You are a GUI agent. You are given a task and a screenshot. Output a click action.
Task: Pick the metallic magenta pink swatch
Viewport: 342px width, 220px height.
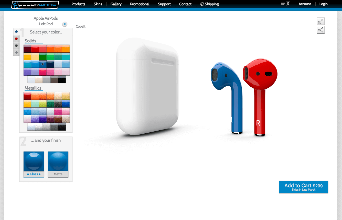coord(58,111)
